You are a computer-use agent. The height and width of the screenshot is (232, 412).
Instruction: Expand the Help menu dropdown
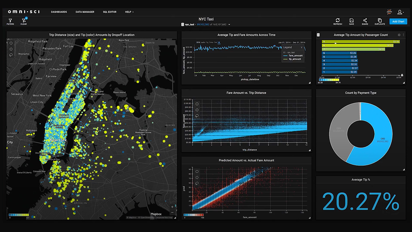point(129,12)
